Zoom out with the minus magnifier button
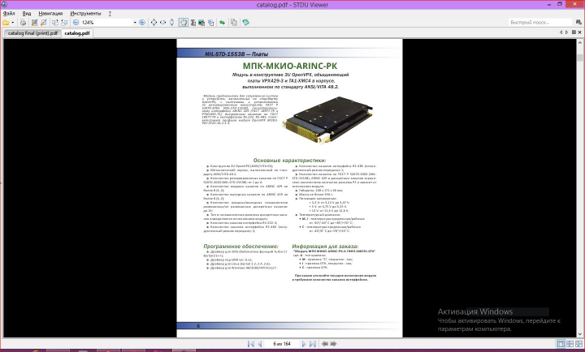Image resolution: width=585 pixels, height=352 pixels. pyautogui.click(x=76, y=23)
